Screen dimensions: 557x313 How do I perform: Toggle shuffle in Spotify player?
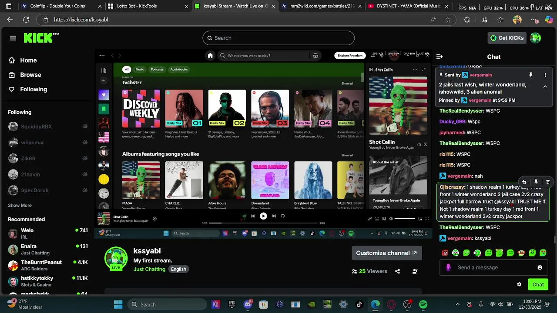point(244,216)
